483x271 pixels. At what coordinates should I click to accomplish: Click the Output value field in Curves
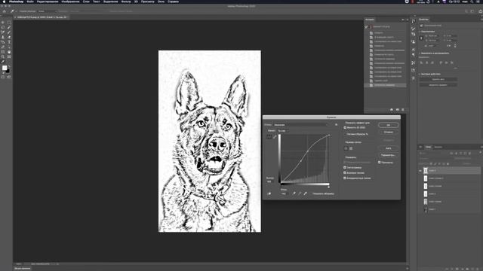269,181
